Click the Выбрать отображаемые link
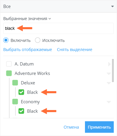117x136 pixels. (28, 50)
